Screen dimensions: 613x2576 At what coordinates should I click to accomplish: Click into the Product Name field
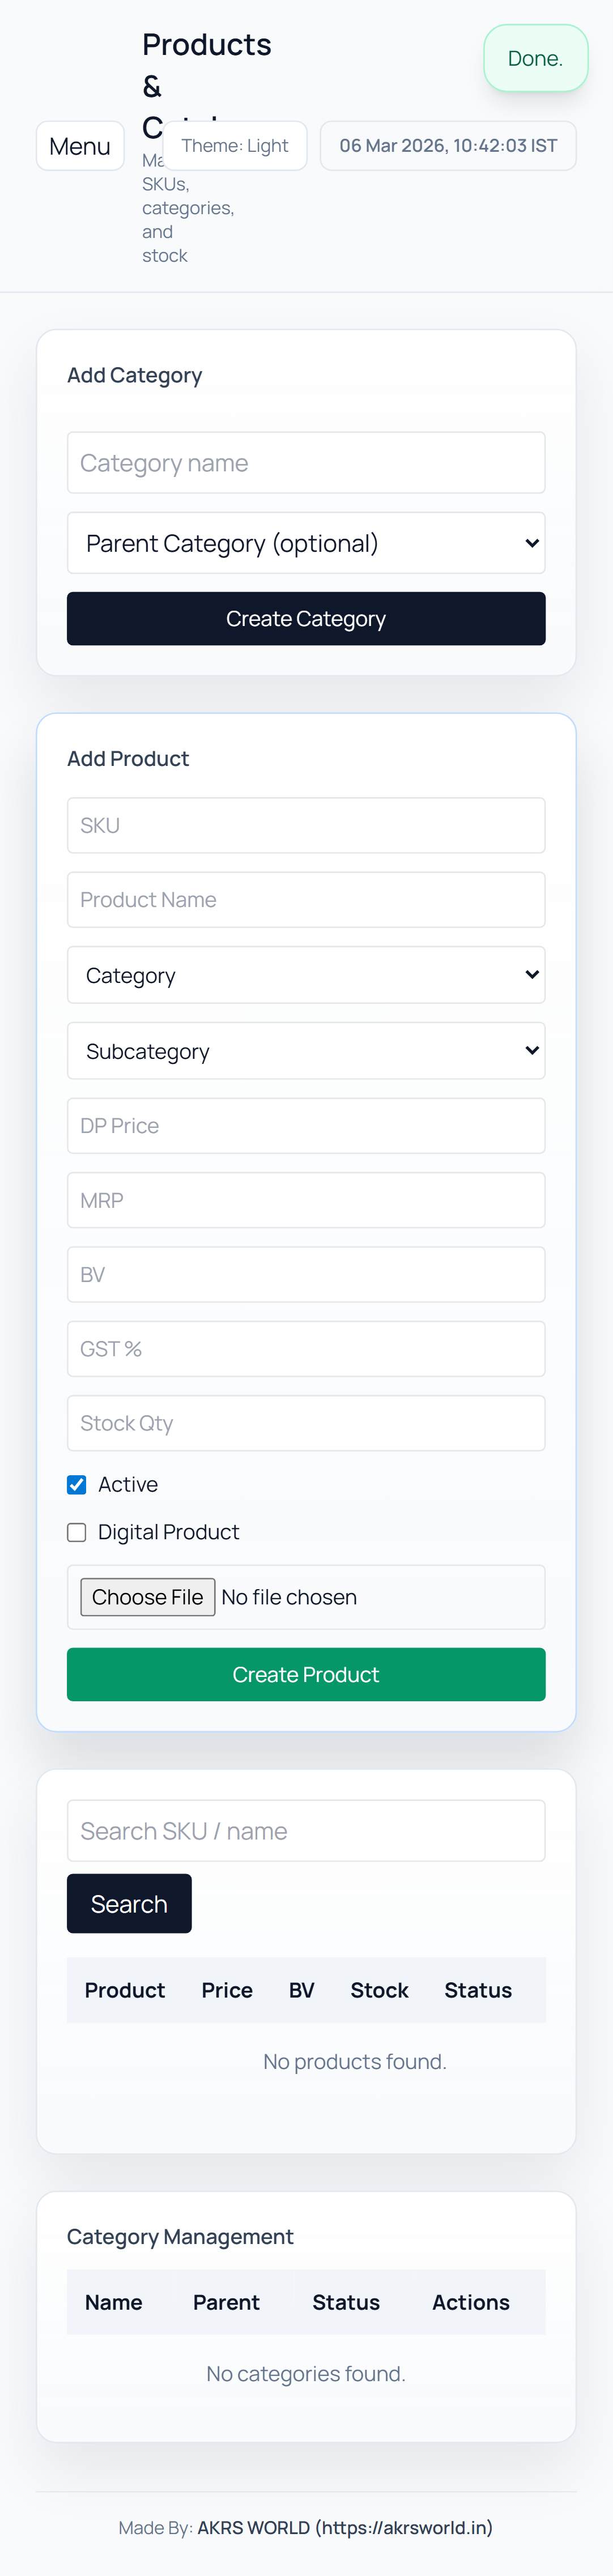point(306,900)
